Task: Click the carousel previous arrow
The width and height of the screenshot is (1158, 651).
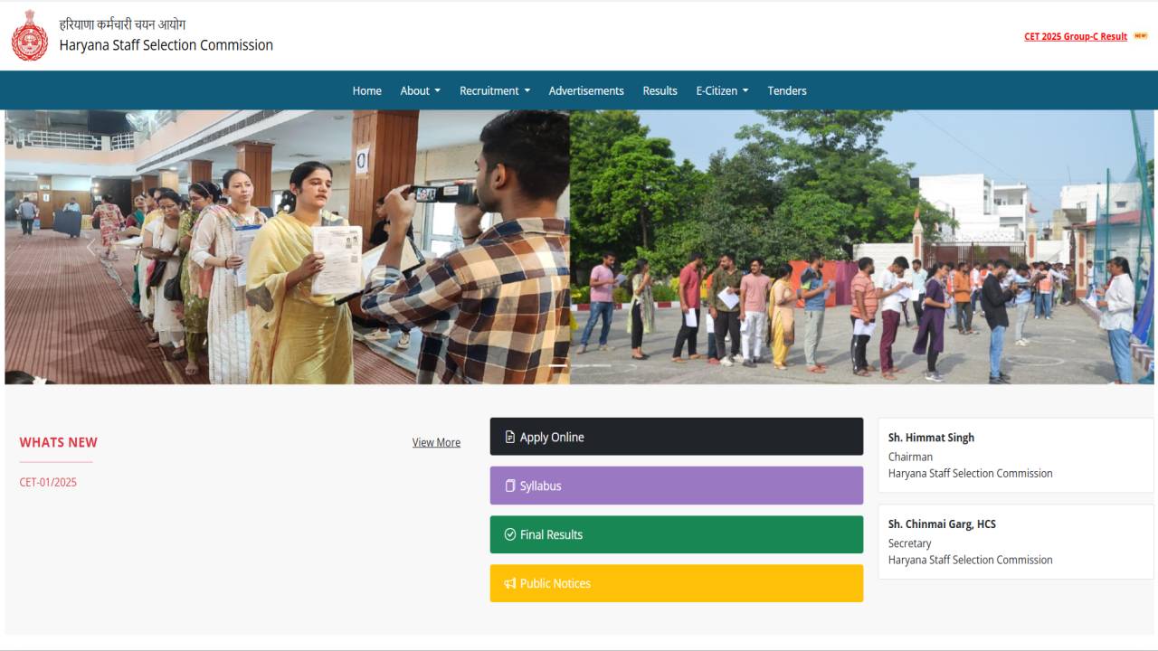Action: 90,247
